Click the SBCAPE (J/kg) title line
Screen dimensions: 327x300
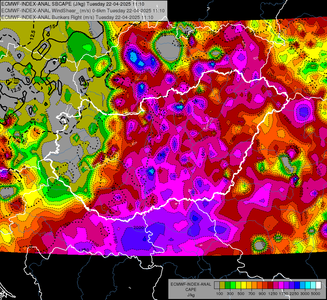[x=72, y=4]
